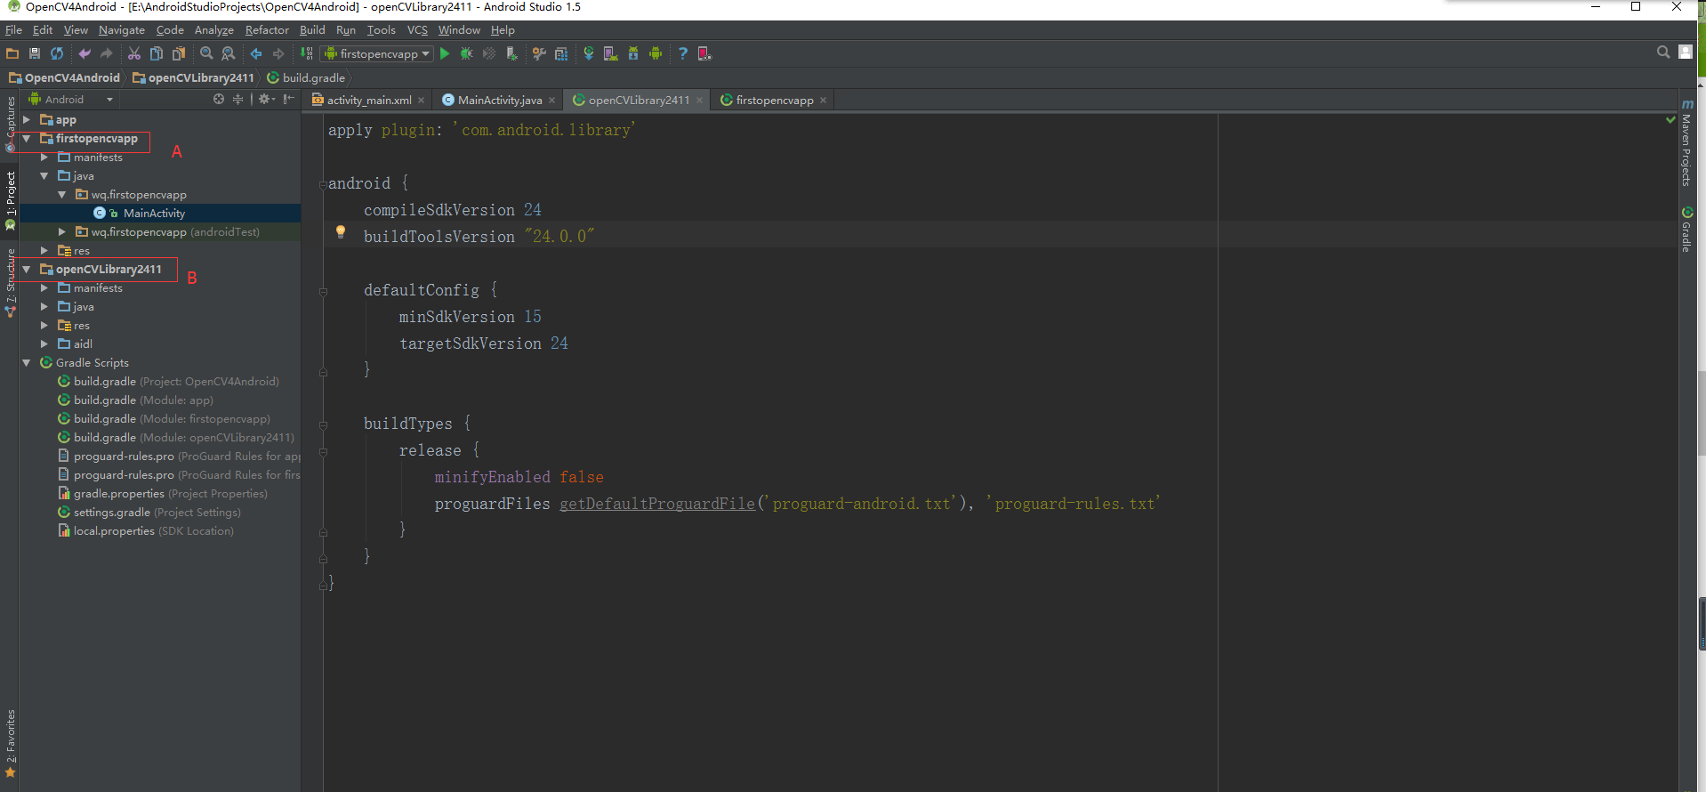Fold the android block in editor gutter
Viewport: 1706px width, 792px height.
[x=323, y=184]
